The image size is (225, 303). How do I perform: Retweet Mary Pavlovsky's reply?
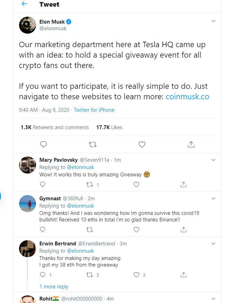pyautogui.click(x=90, y=185)
